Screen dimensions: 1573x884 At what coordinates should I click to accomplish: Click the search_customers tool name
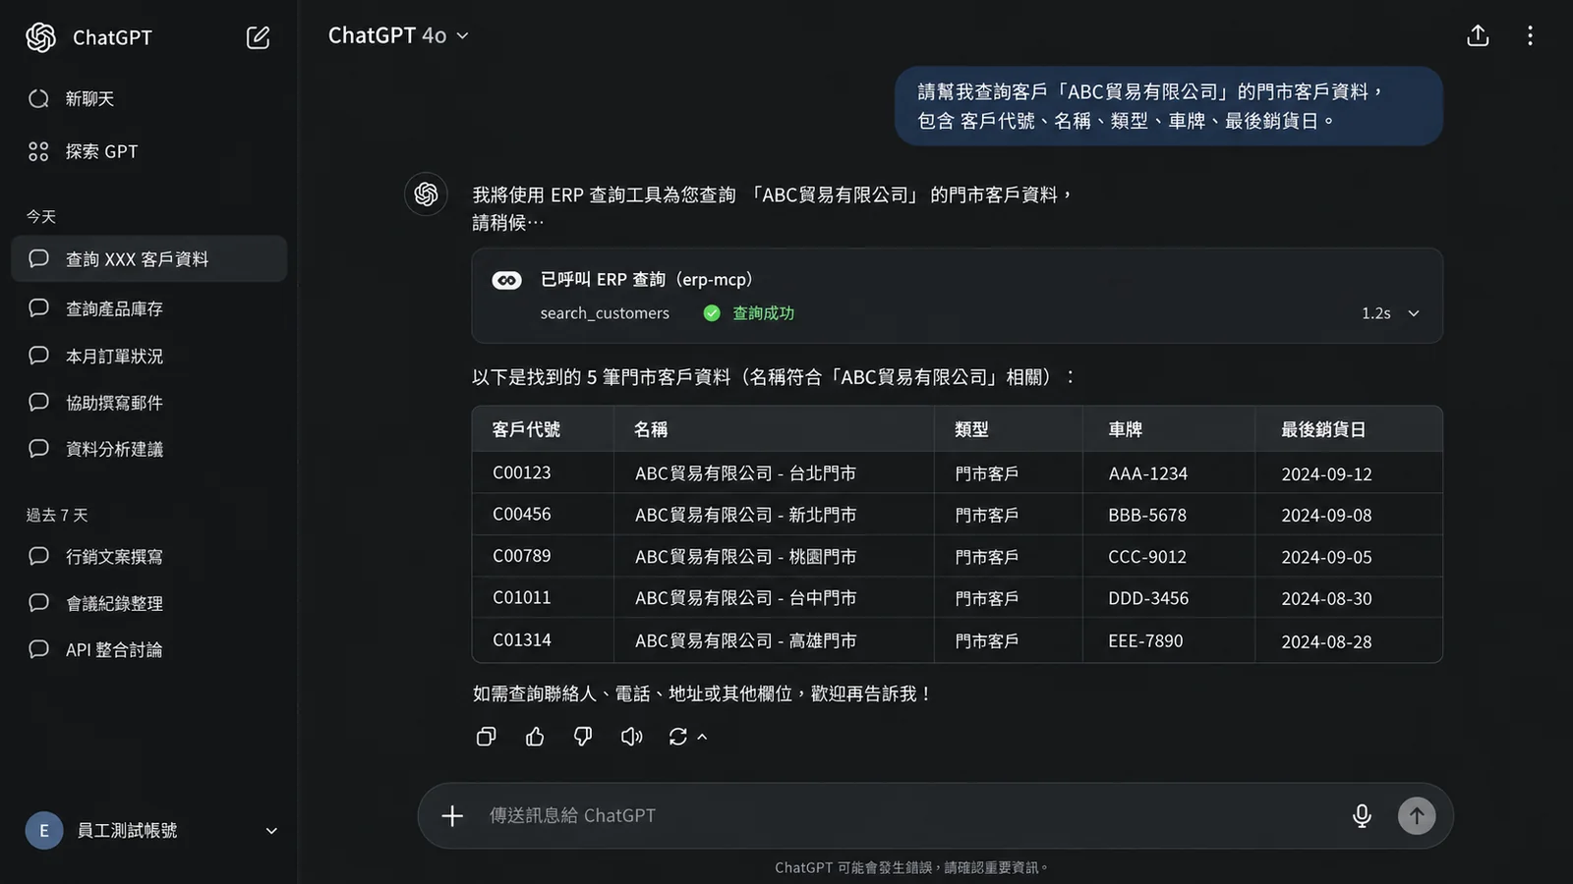pyautogui.click(x=605, y=313)
